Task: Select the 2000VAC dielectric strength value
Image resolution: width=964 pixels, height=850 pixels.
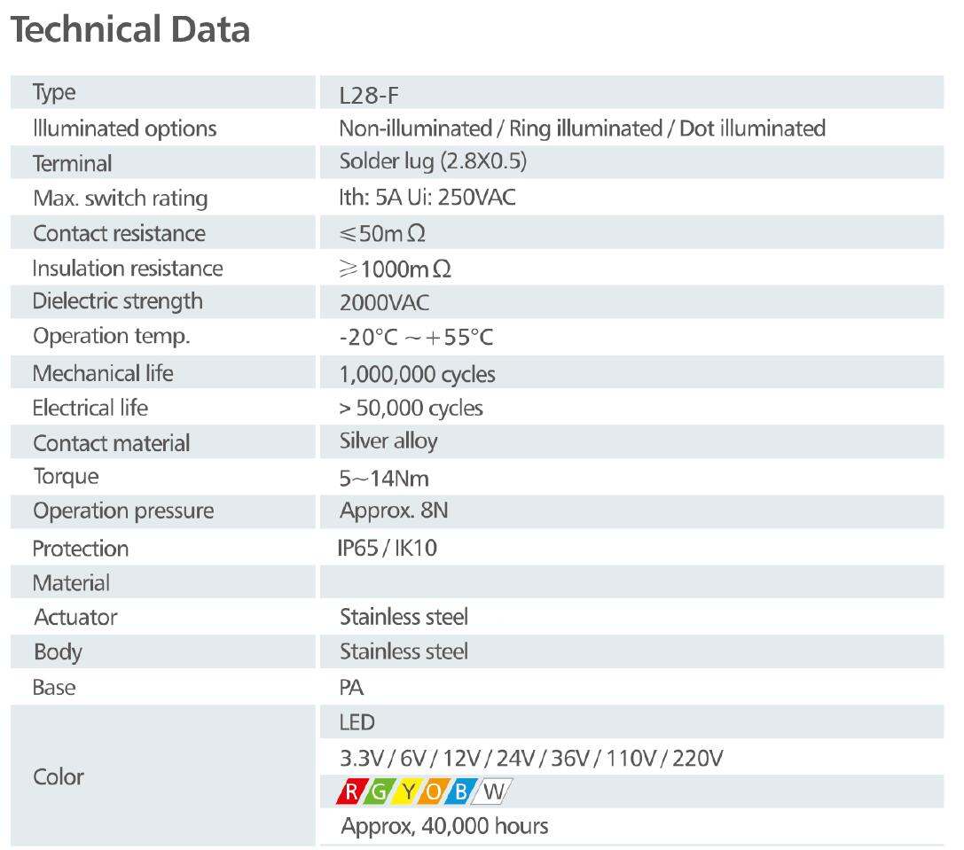Action: point(384,303)
